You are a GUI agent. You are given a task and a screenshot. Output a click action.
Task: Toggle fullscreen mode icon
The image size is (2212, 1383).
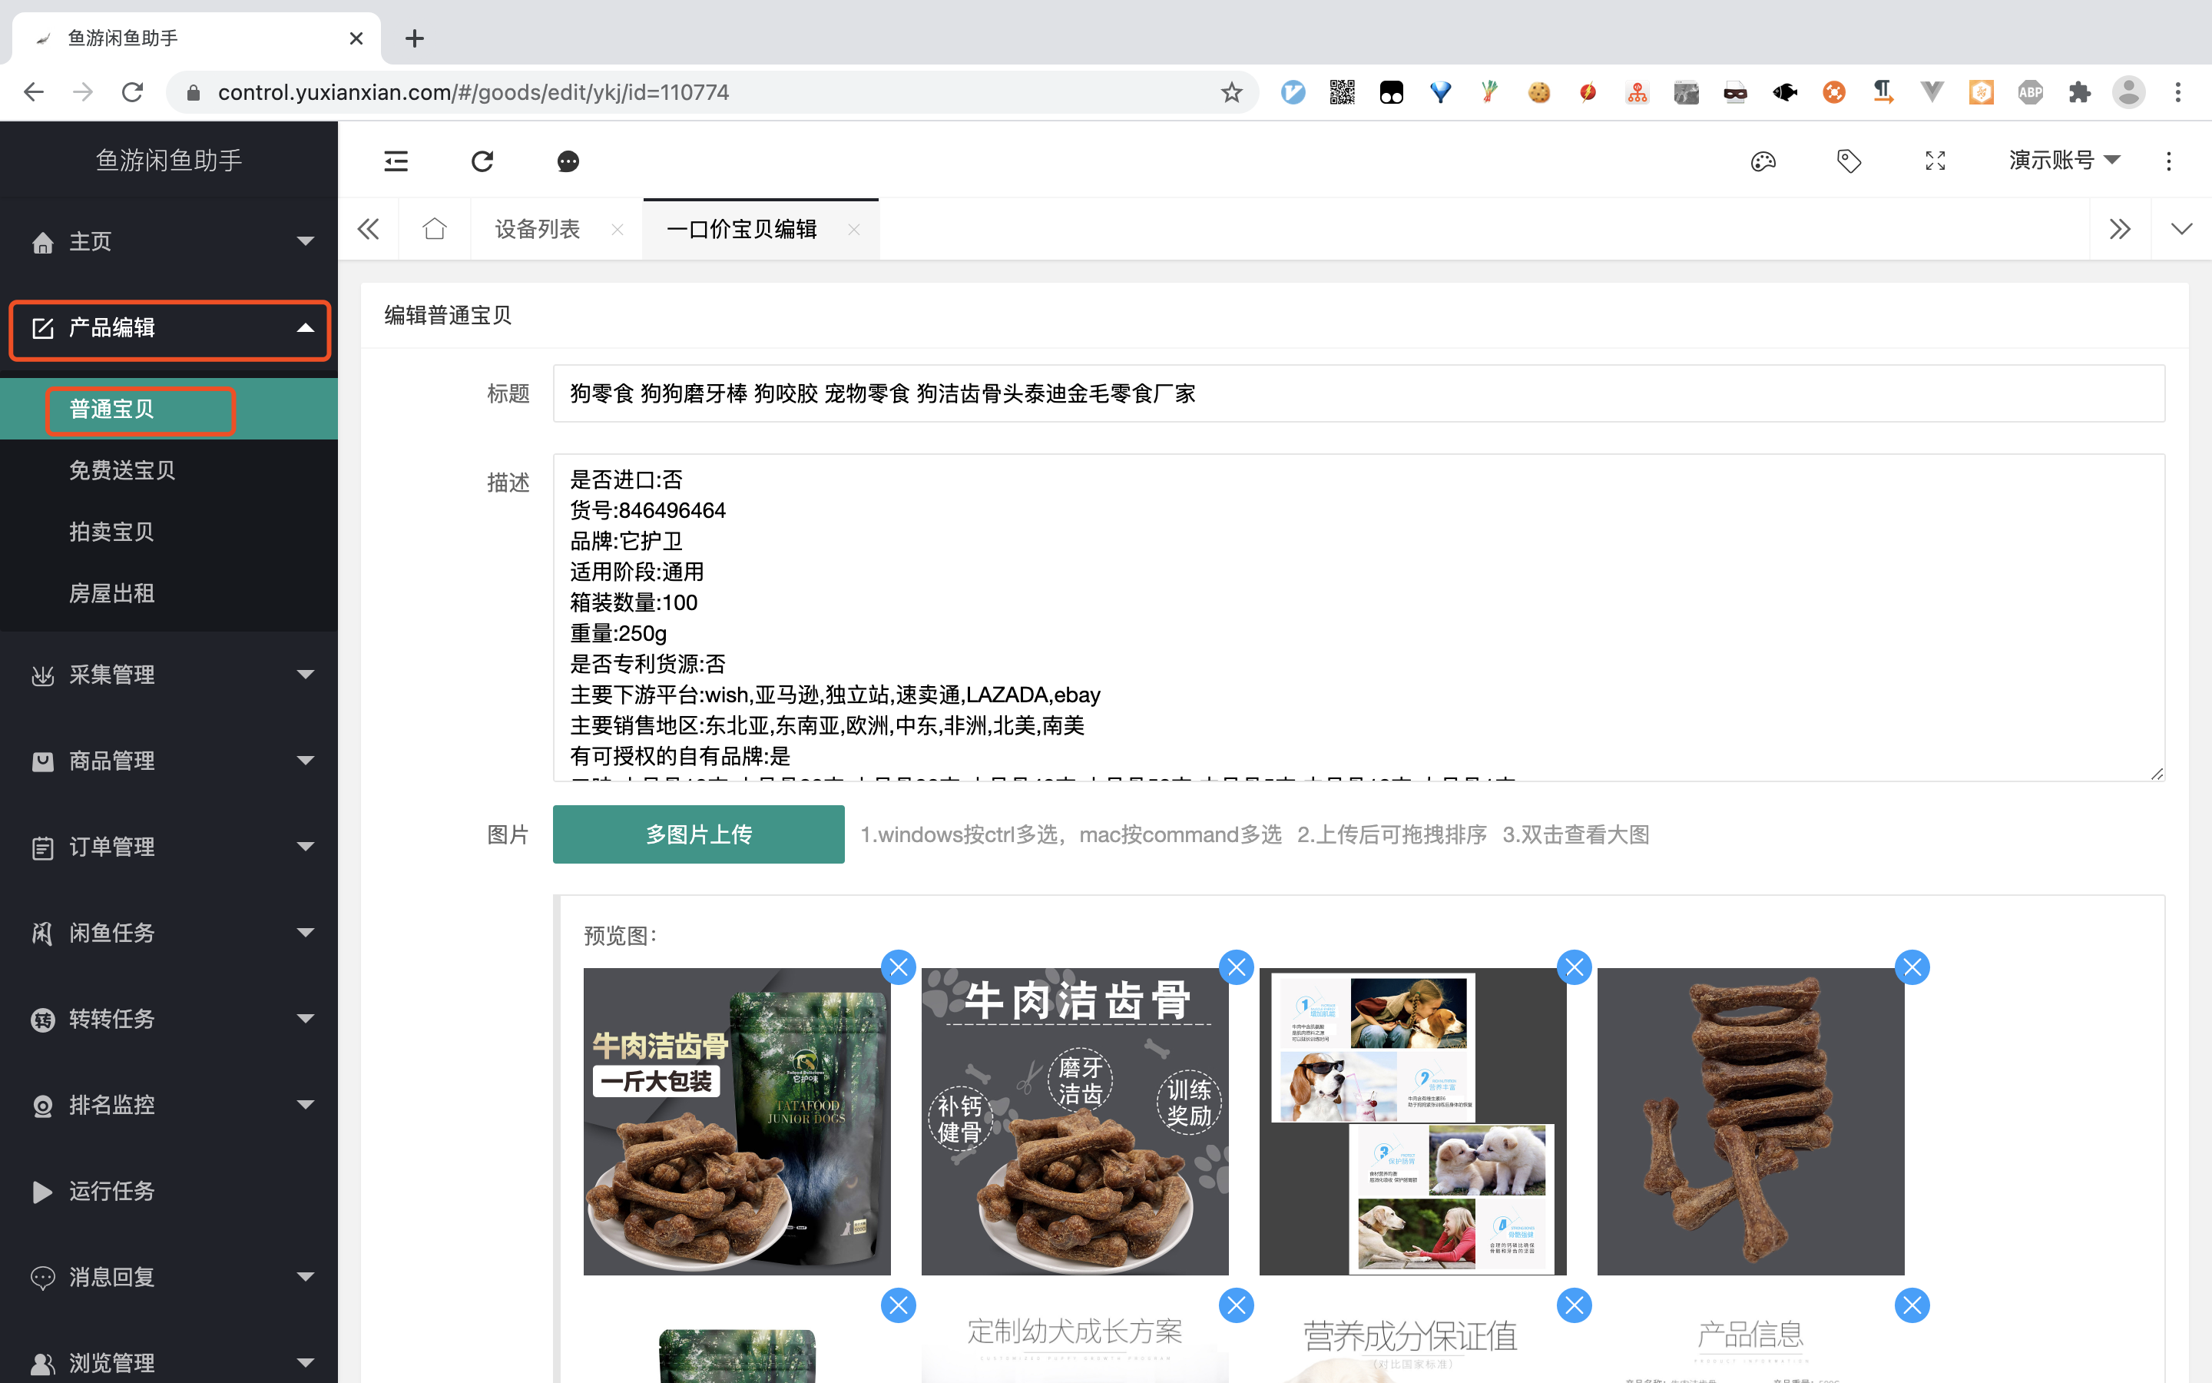(x=1934, y=161)
